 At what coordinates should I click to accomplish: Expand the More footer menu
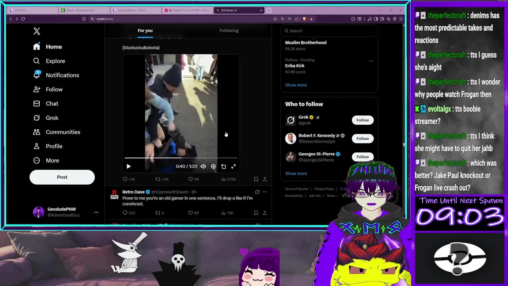point(332,196)
